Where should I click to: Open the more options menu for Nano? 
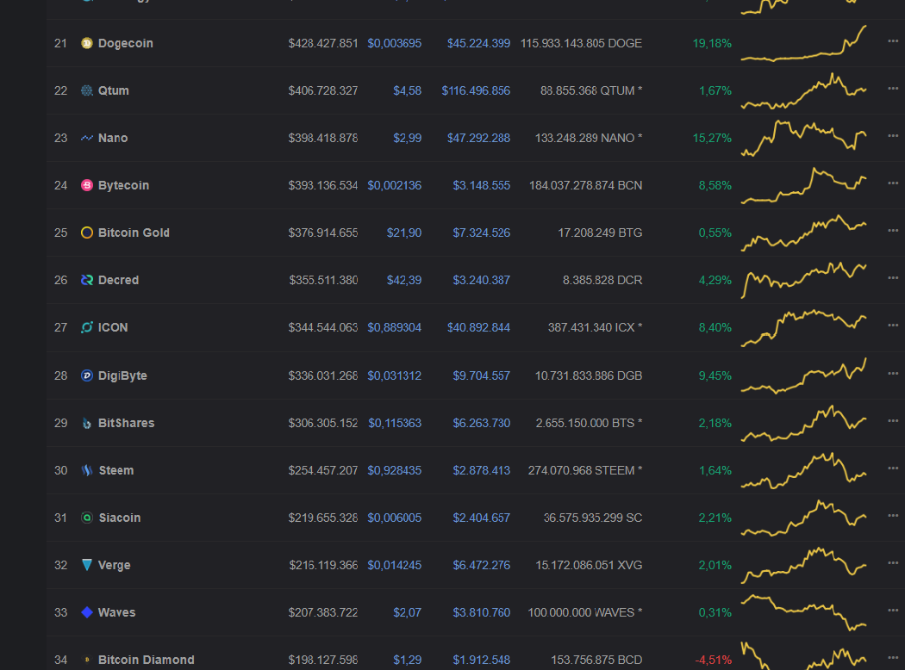(x=893, y=135)
